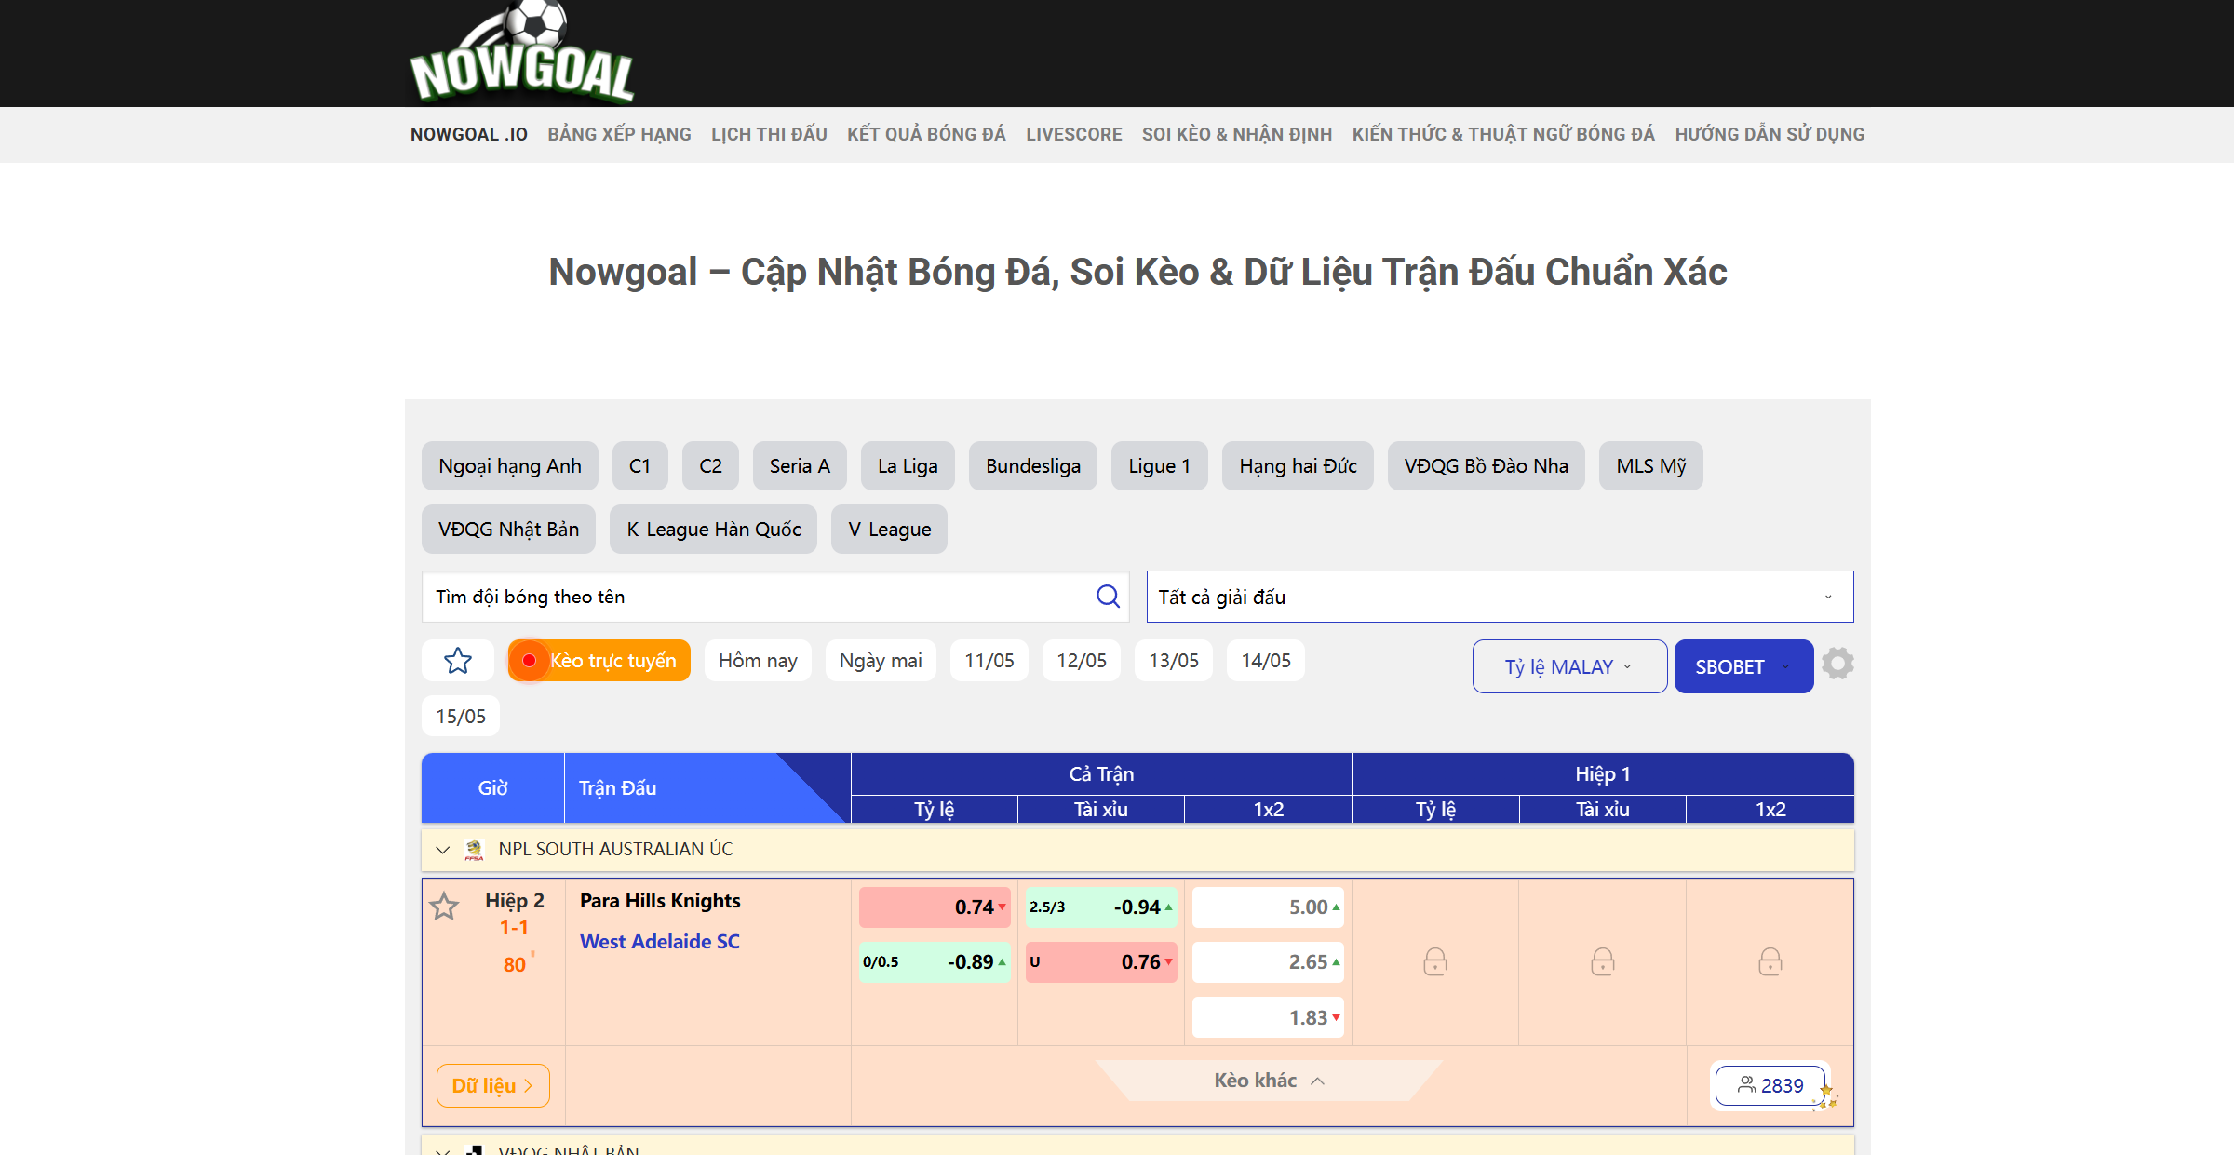Collapse the NPL South Australian Úc group
Viewport: 2234px width, 1155px height.
443,850
